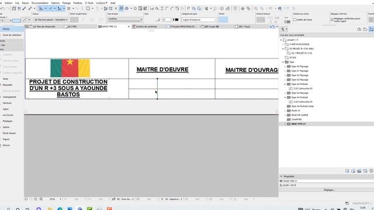
Task: Open the Dessin menu
Action: click(x=25, y=3)
